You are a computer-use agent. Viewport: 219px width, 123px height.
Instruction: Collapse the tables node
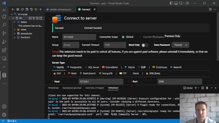(x=14, y=22)
